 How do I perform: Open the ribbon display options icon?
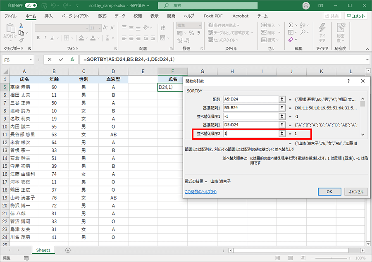[x=320, y=5]
